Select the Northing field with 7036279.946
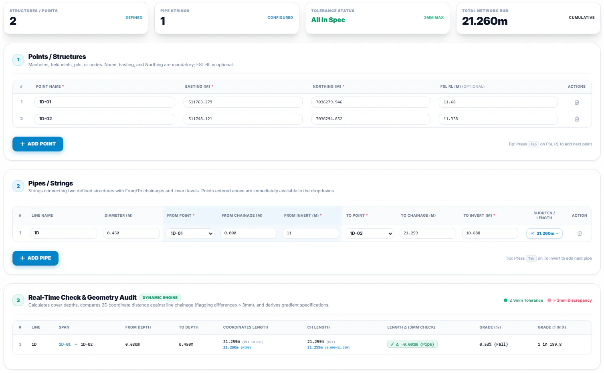This screenshot has height=373, width=604. coord(371,102)
